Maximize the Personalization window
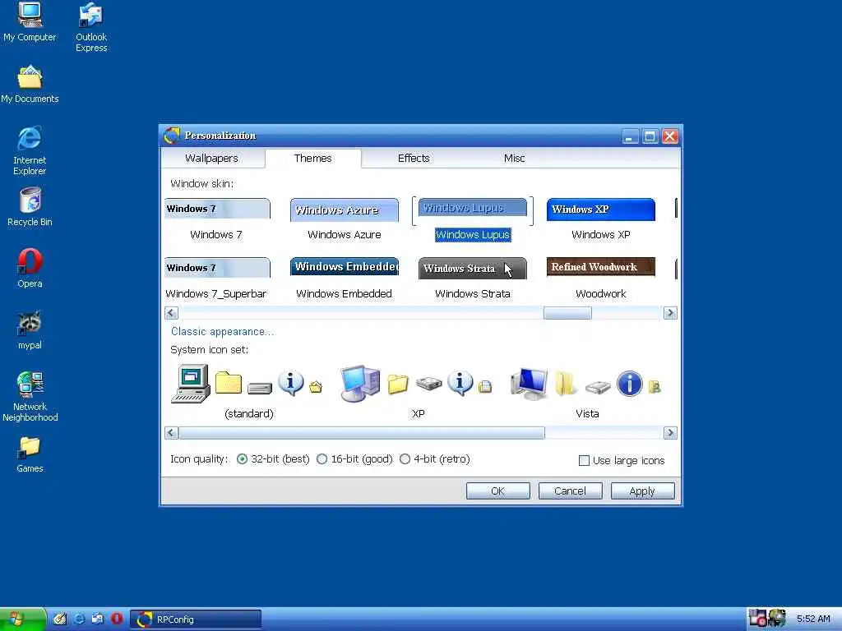The image size is (842, 631). pyautogui.click(x=650, y=136)
